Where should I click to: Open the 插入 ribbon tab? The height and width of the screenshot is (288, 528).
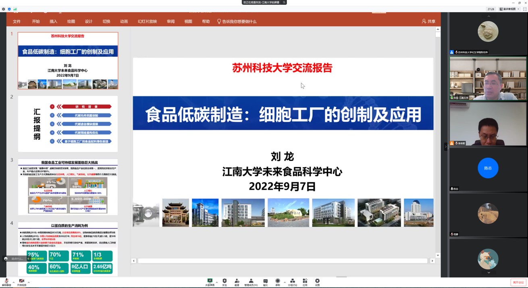pos(53,21)
